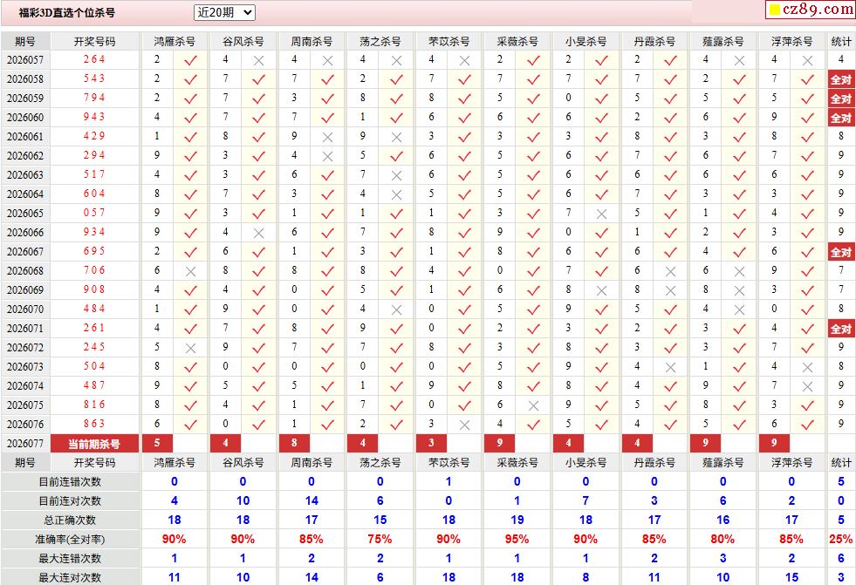The image size is (856, 585).
Task: Open the 近20期 period dropdown
Action: [x=224, y=12]
